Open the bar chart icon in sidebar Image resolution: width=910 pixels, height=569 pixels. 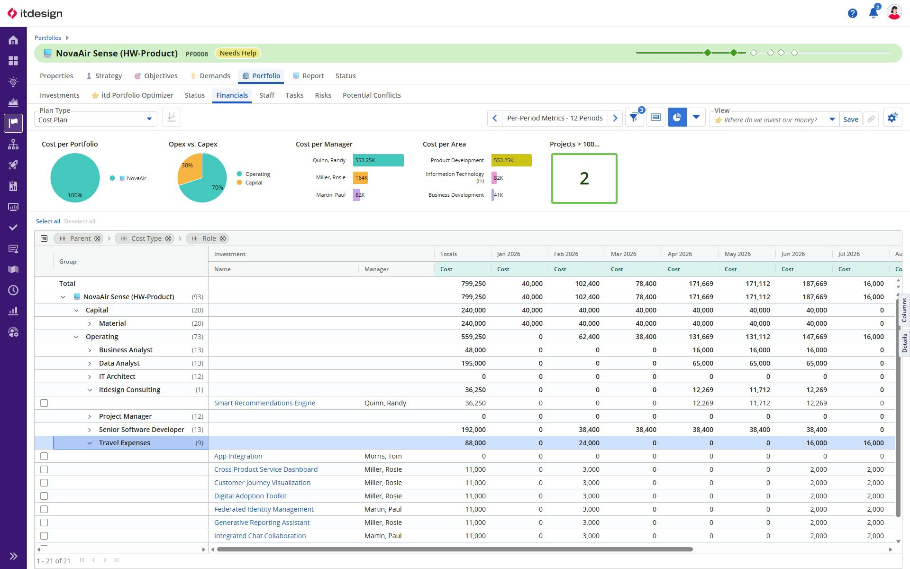point(13,311)
